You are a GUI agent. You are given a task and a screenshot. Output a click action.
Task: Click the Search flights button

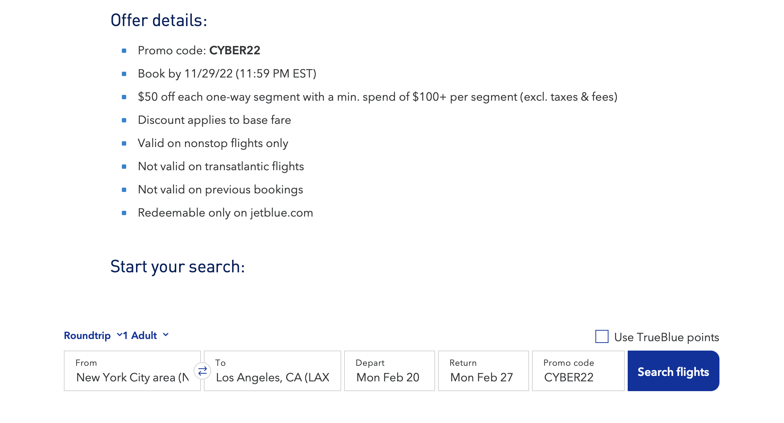pyautogui.click(x=673, y=371)
